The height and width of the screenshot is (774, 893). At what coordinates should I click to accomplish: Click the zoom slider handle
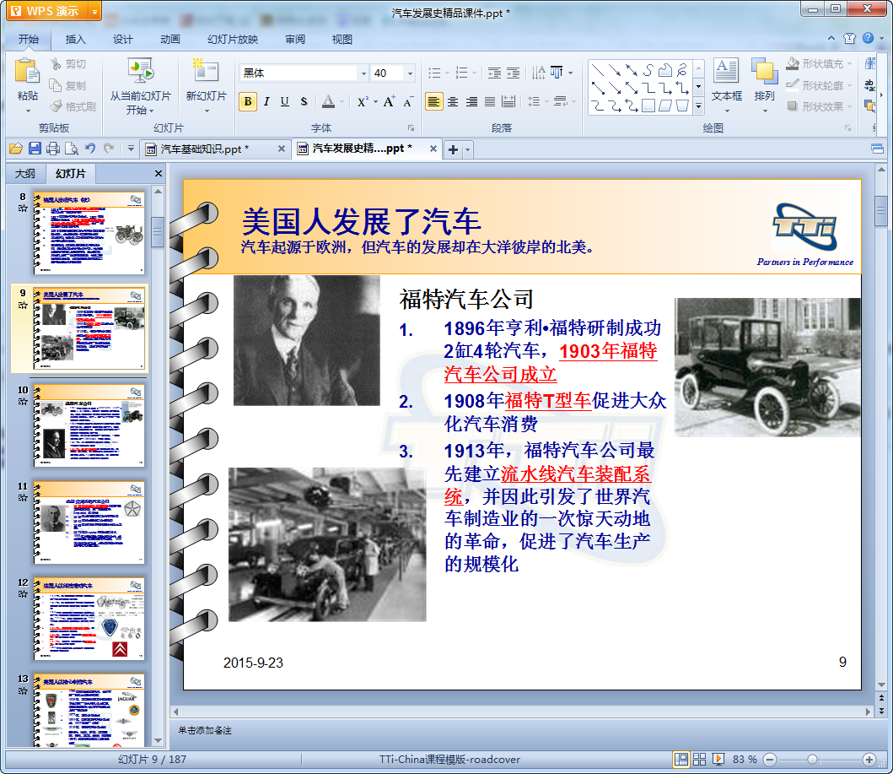[x=812, y=760]
